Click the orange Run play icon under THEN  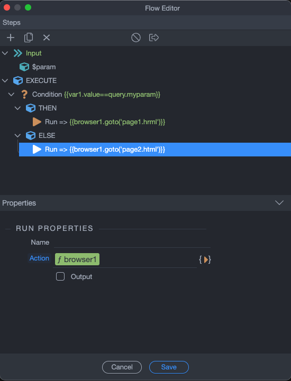pos(37,122)
